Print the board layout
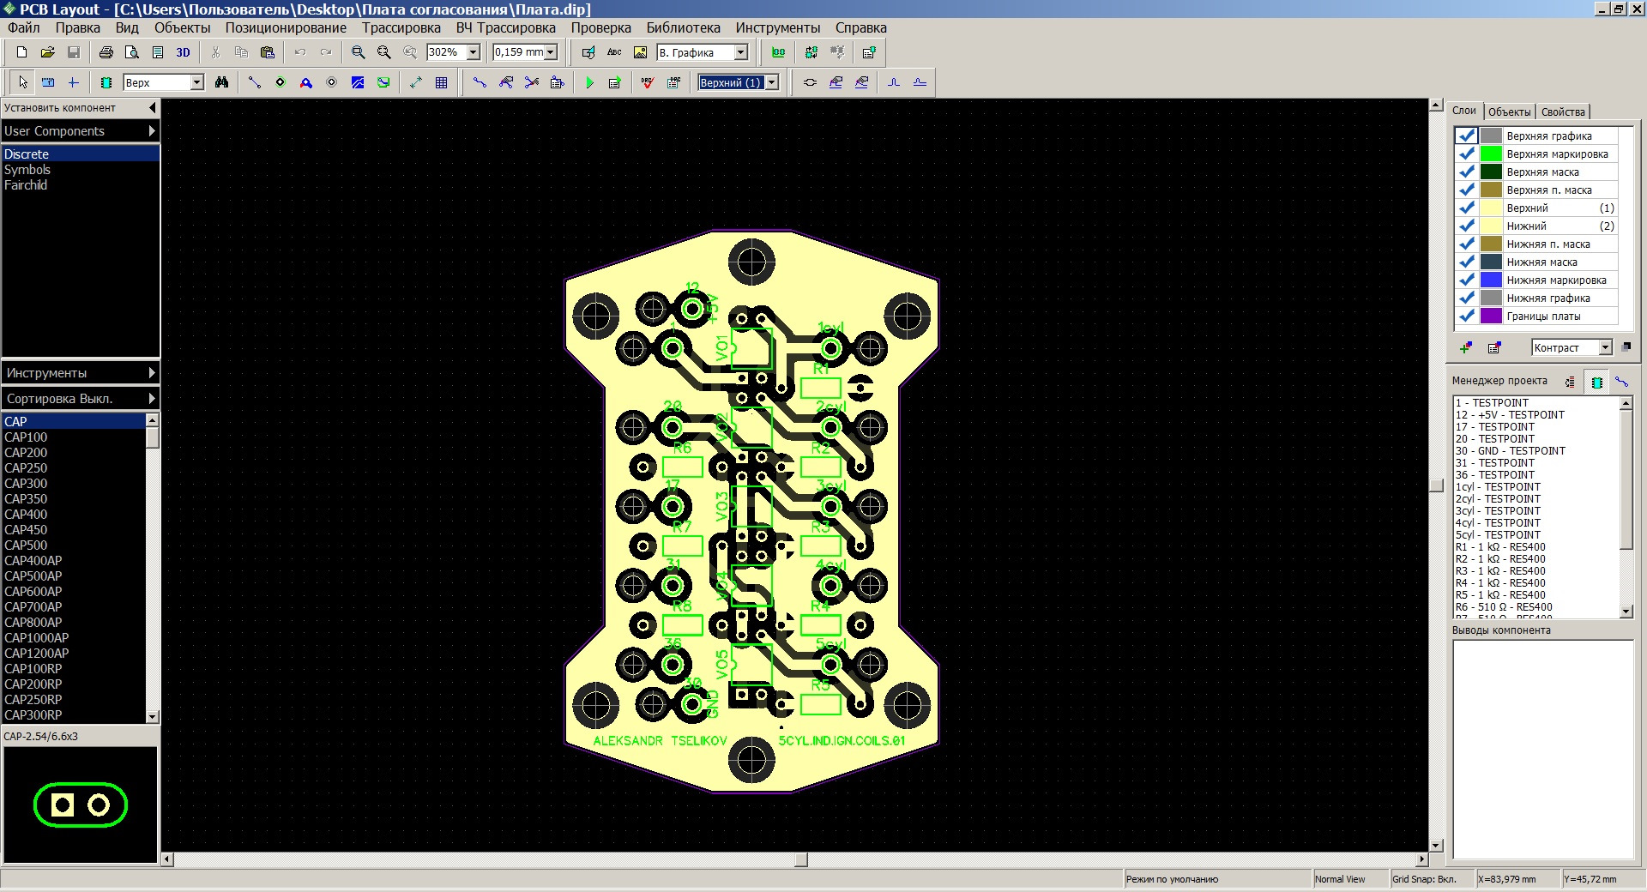 coord(106,52)
